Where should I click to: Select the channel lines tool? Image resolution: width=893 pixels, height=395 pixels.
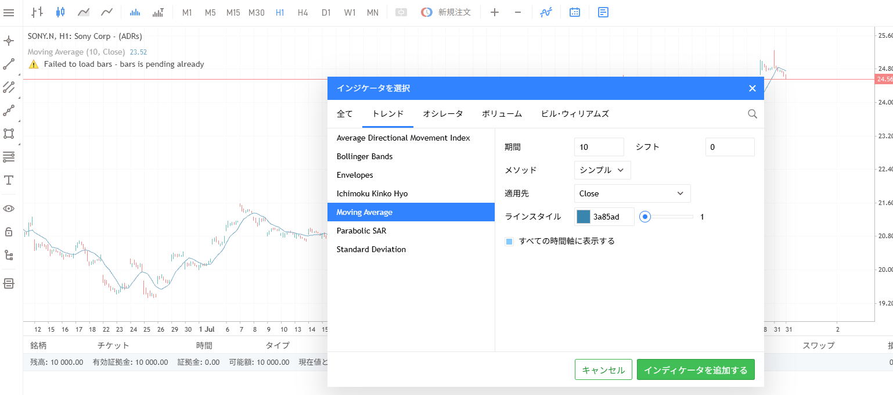(x=9, y=87)
